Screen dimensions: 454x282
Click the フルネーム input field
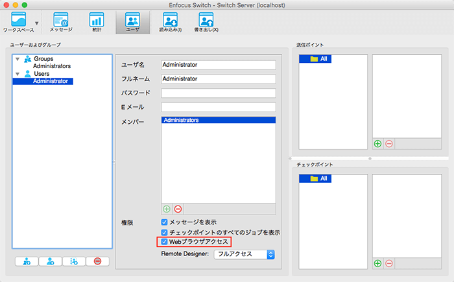click(219, 79)
